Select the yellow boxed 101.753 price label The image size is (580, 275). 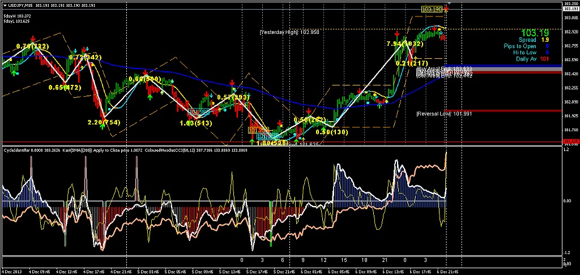(258, 131)
